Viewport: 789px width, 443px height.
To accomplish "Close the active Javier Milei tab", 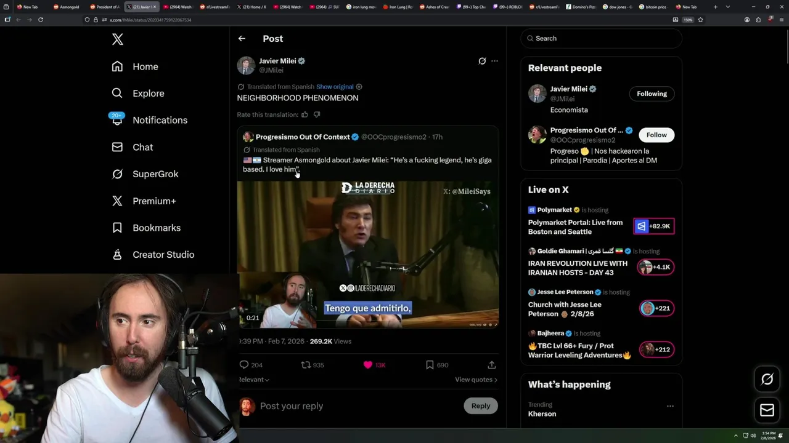I will pos(155,7).
